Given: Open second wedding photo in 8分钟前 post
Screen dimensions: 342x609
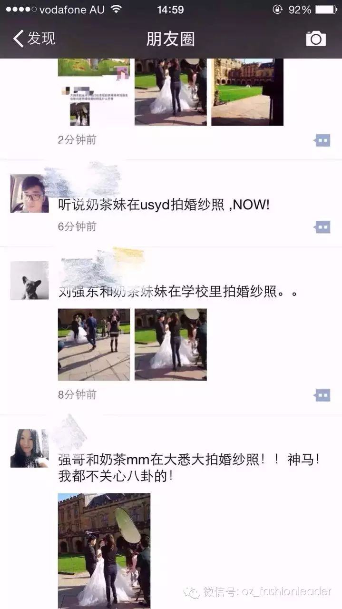Looking at the screenshot, I should (171, 344).
